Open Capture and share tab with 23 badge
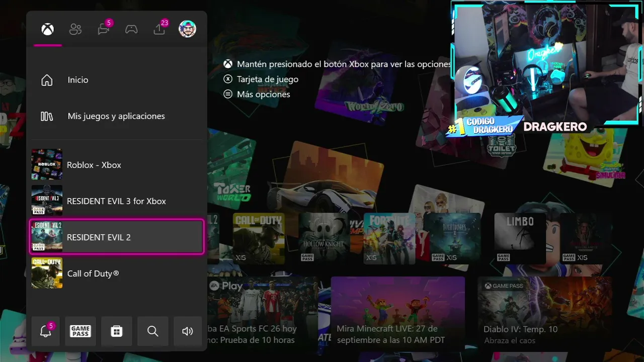Viewport: 644px width, 362px height. 159,29
